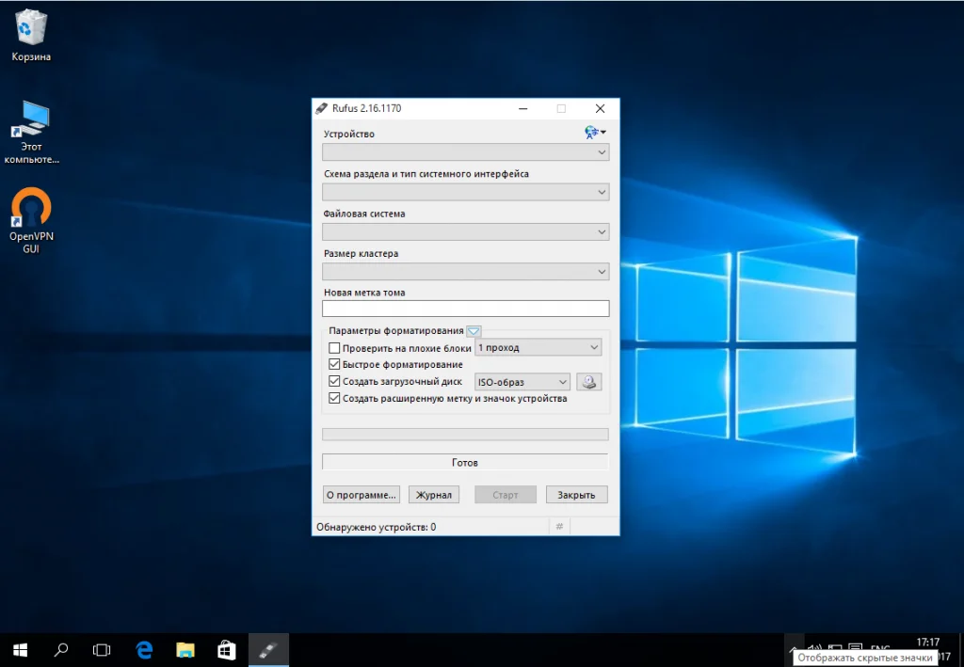Click the language globe icon in Rufus
The height and width of the screenshot is (667, 964).
tap(592, 133)
